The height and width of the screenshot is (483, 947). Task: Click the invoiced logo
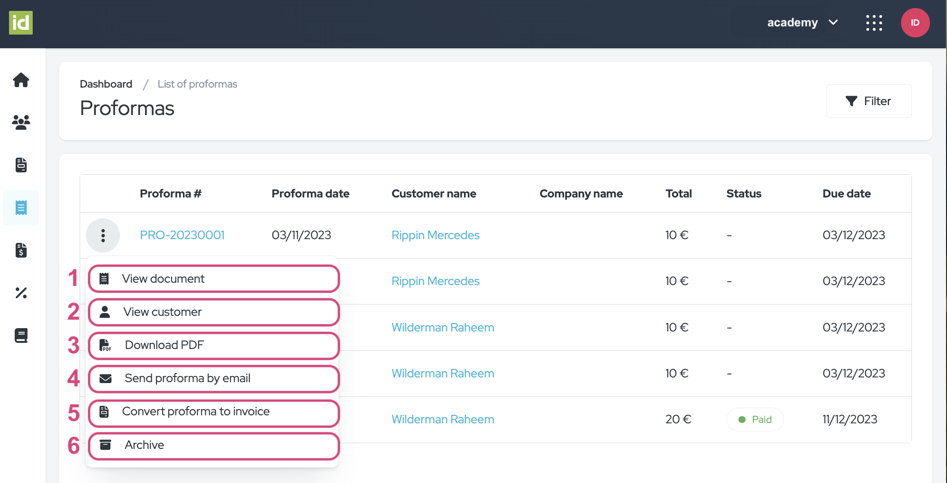coord(21,23)
